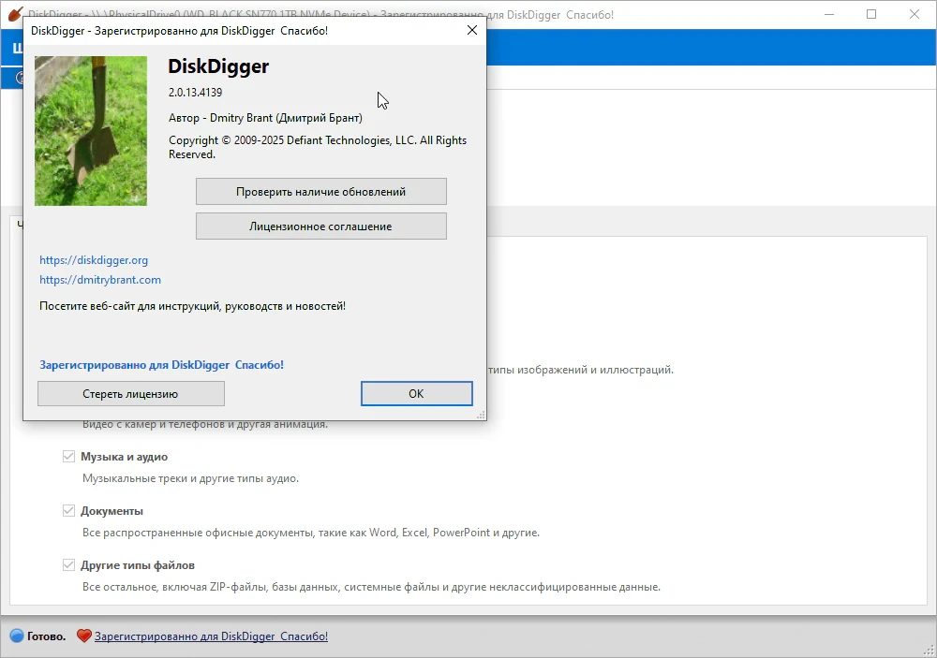Click the ZIP files and databases description
The width and height of the screenshot is (937, 658).
(x=371, y=587)
